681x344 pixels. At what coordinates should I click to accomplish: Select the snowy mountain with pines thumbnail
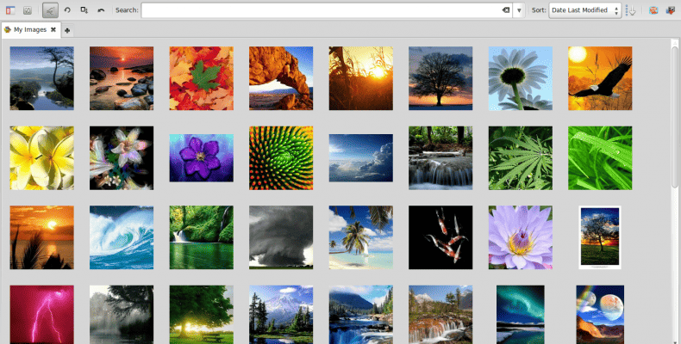coord(281,315)
